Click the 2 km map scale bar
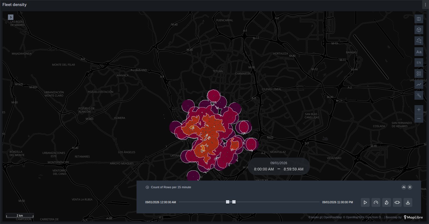 point(20,216)
